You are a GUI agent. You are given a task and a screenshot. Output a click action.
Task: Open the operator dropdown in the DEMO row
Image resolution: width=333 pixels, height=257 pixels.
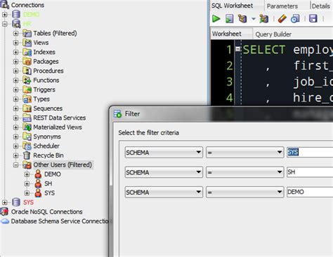point(244,192)
